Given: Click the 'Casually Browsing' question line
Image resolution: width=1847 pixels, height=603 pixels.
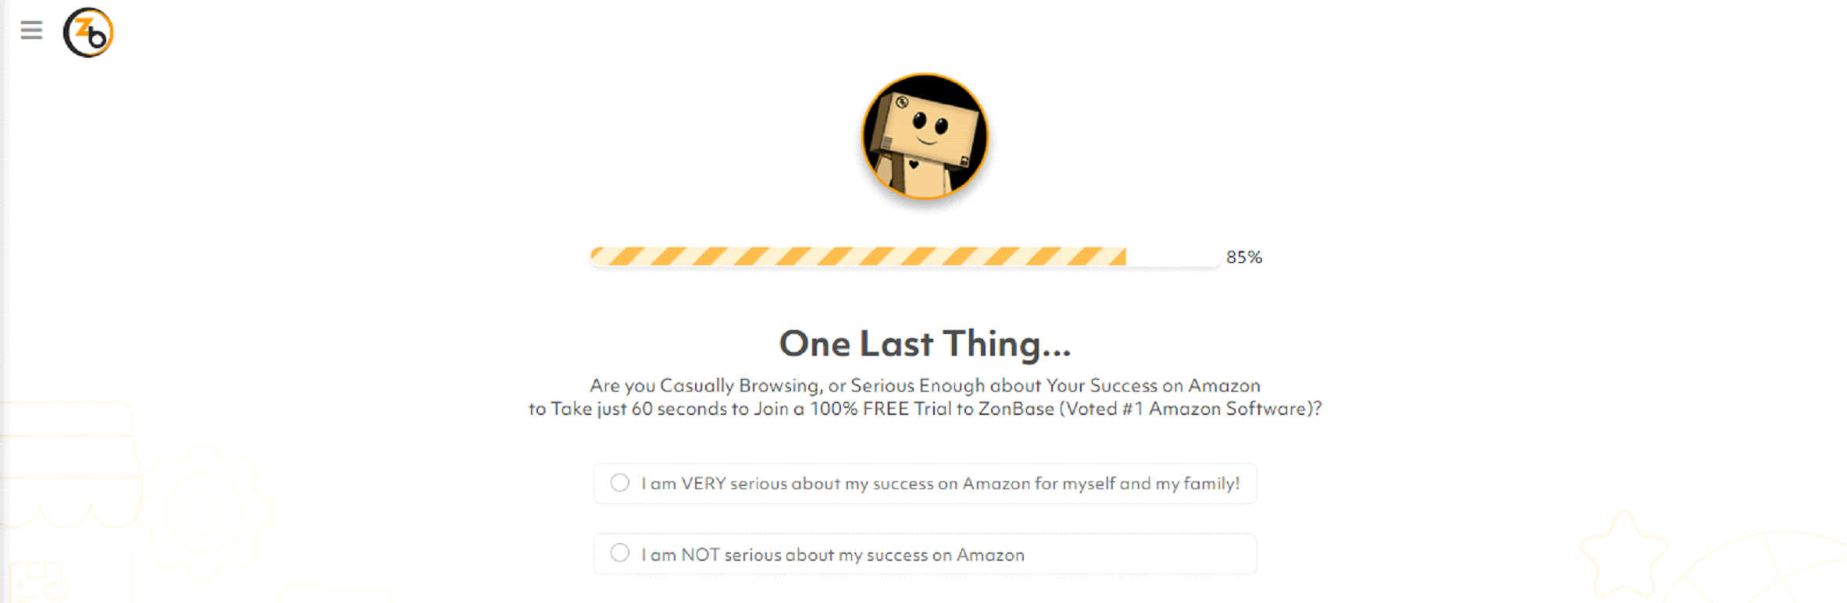Looking at the screenshot, I should [x=925, y=385].
